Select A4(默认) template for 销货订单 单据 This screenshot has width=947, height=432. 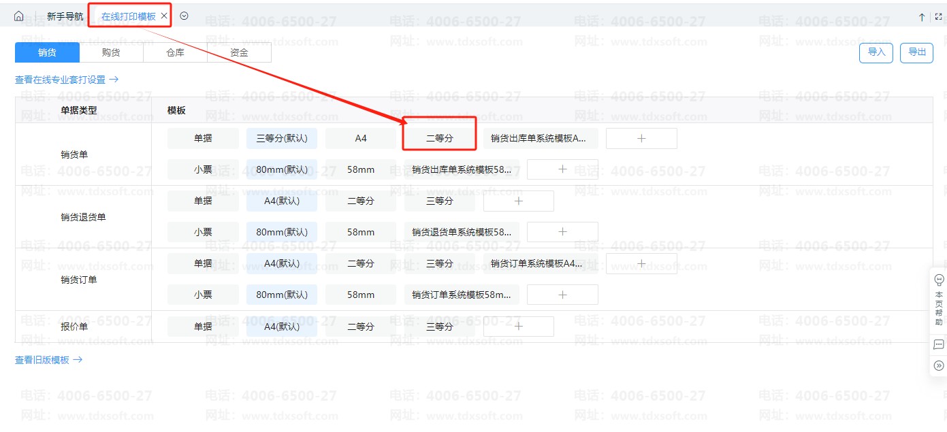click(x=282, y=263)
